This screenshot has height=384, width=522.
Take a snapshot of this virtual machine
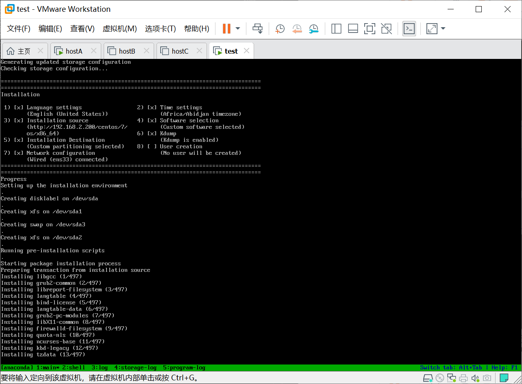[280, 28]
